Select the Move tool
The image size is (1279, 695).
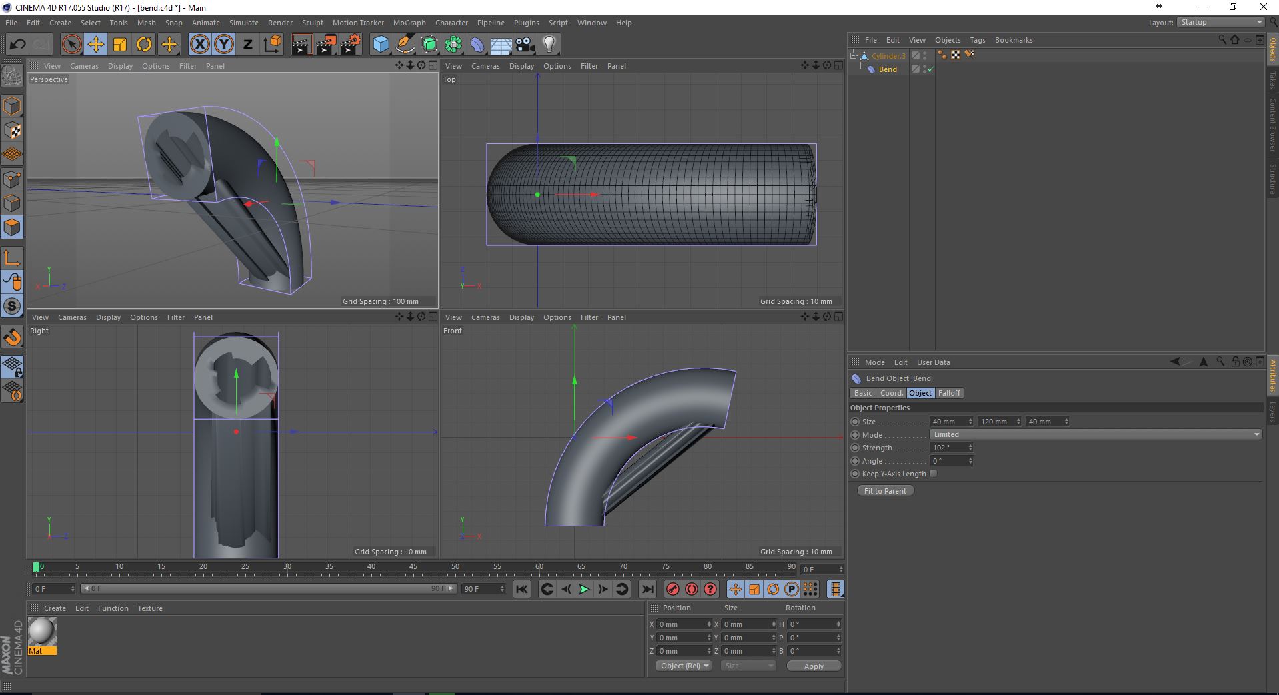96,45
